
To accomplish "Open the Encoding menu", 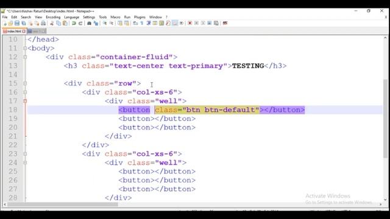I will point(53,17).
